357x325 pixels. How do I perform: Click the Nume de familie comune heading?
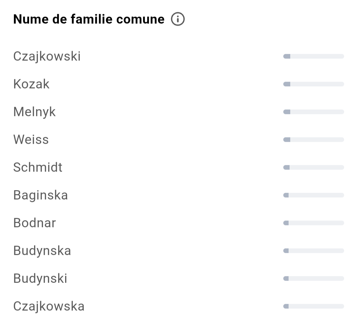click(89, 19)
